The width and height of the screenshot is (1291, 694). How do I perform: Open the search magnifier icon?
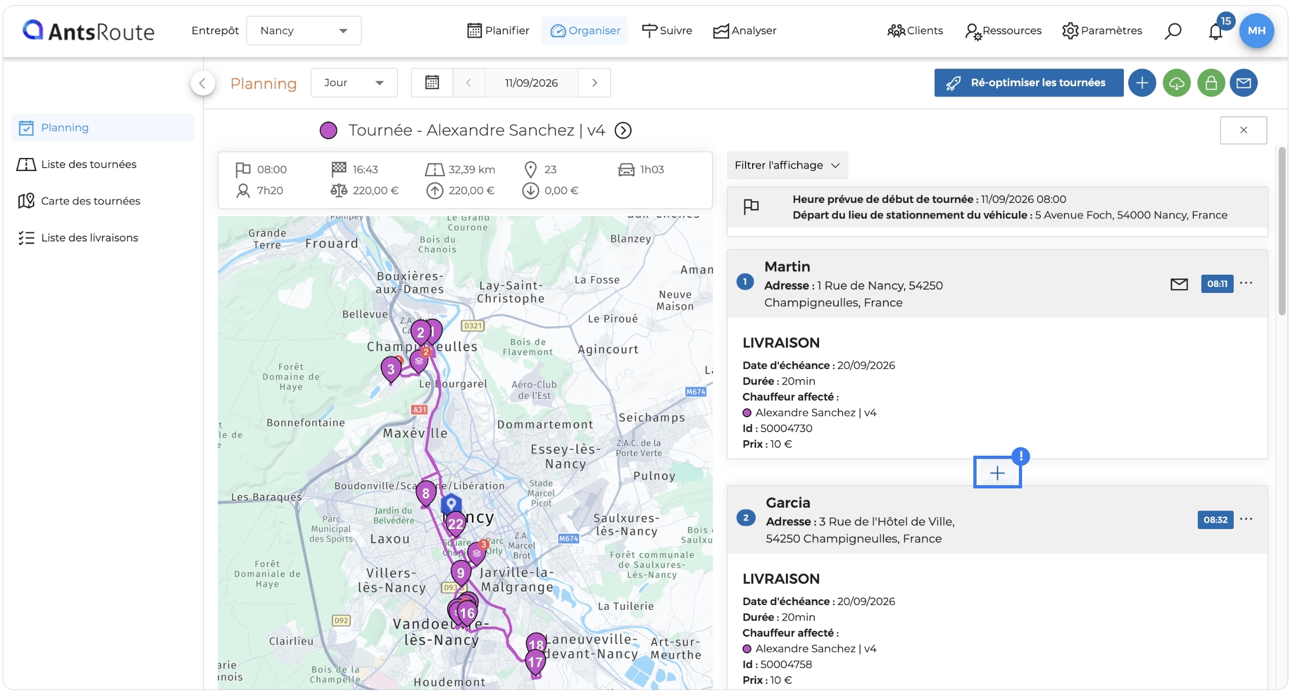coord(1173,31)
